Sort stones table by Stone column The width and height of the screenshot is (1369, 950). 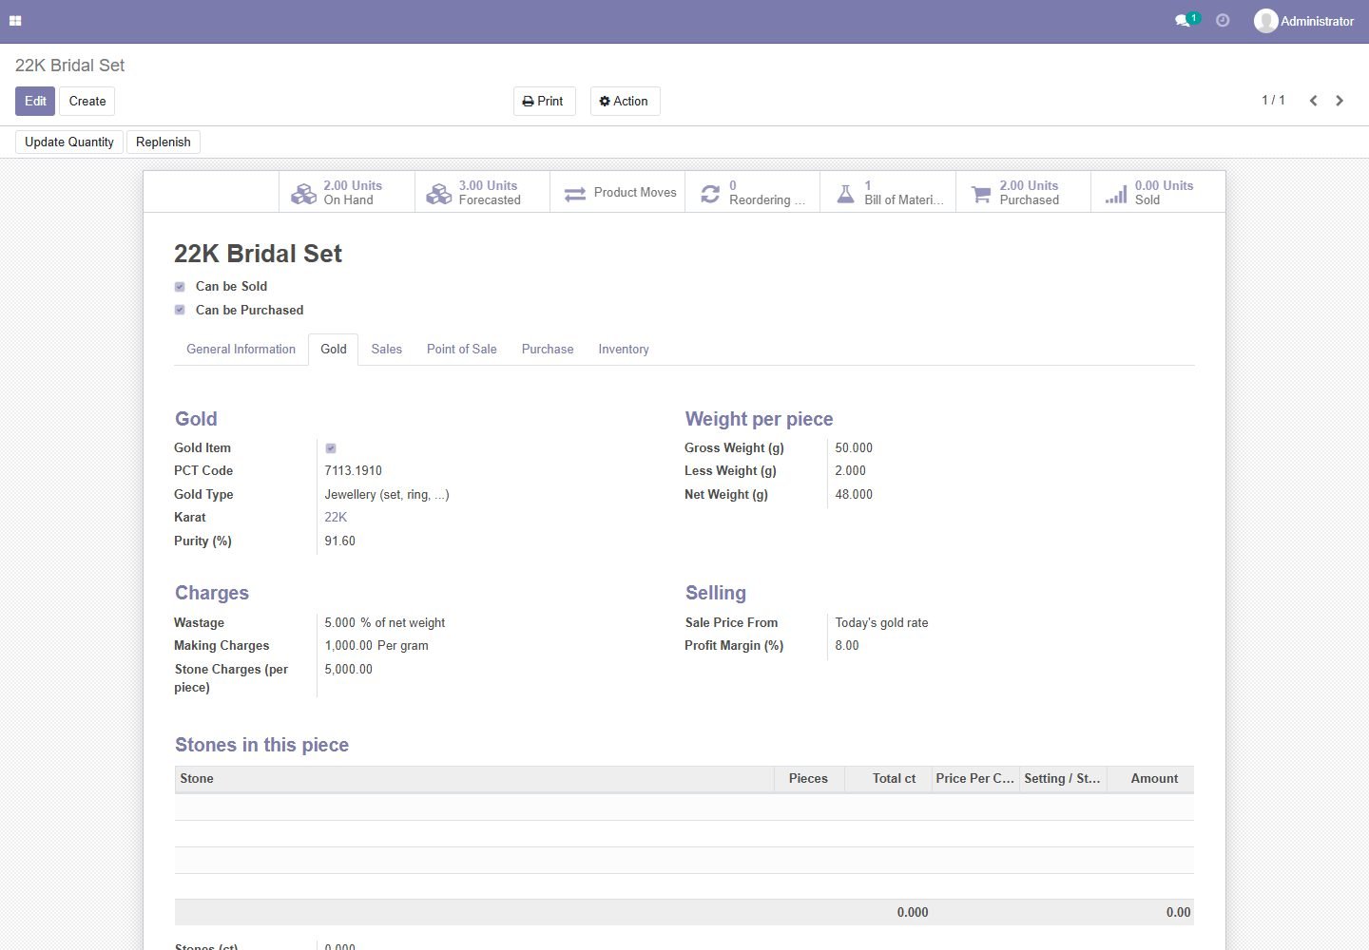[474, 778]
